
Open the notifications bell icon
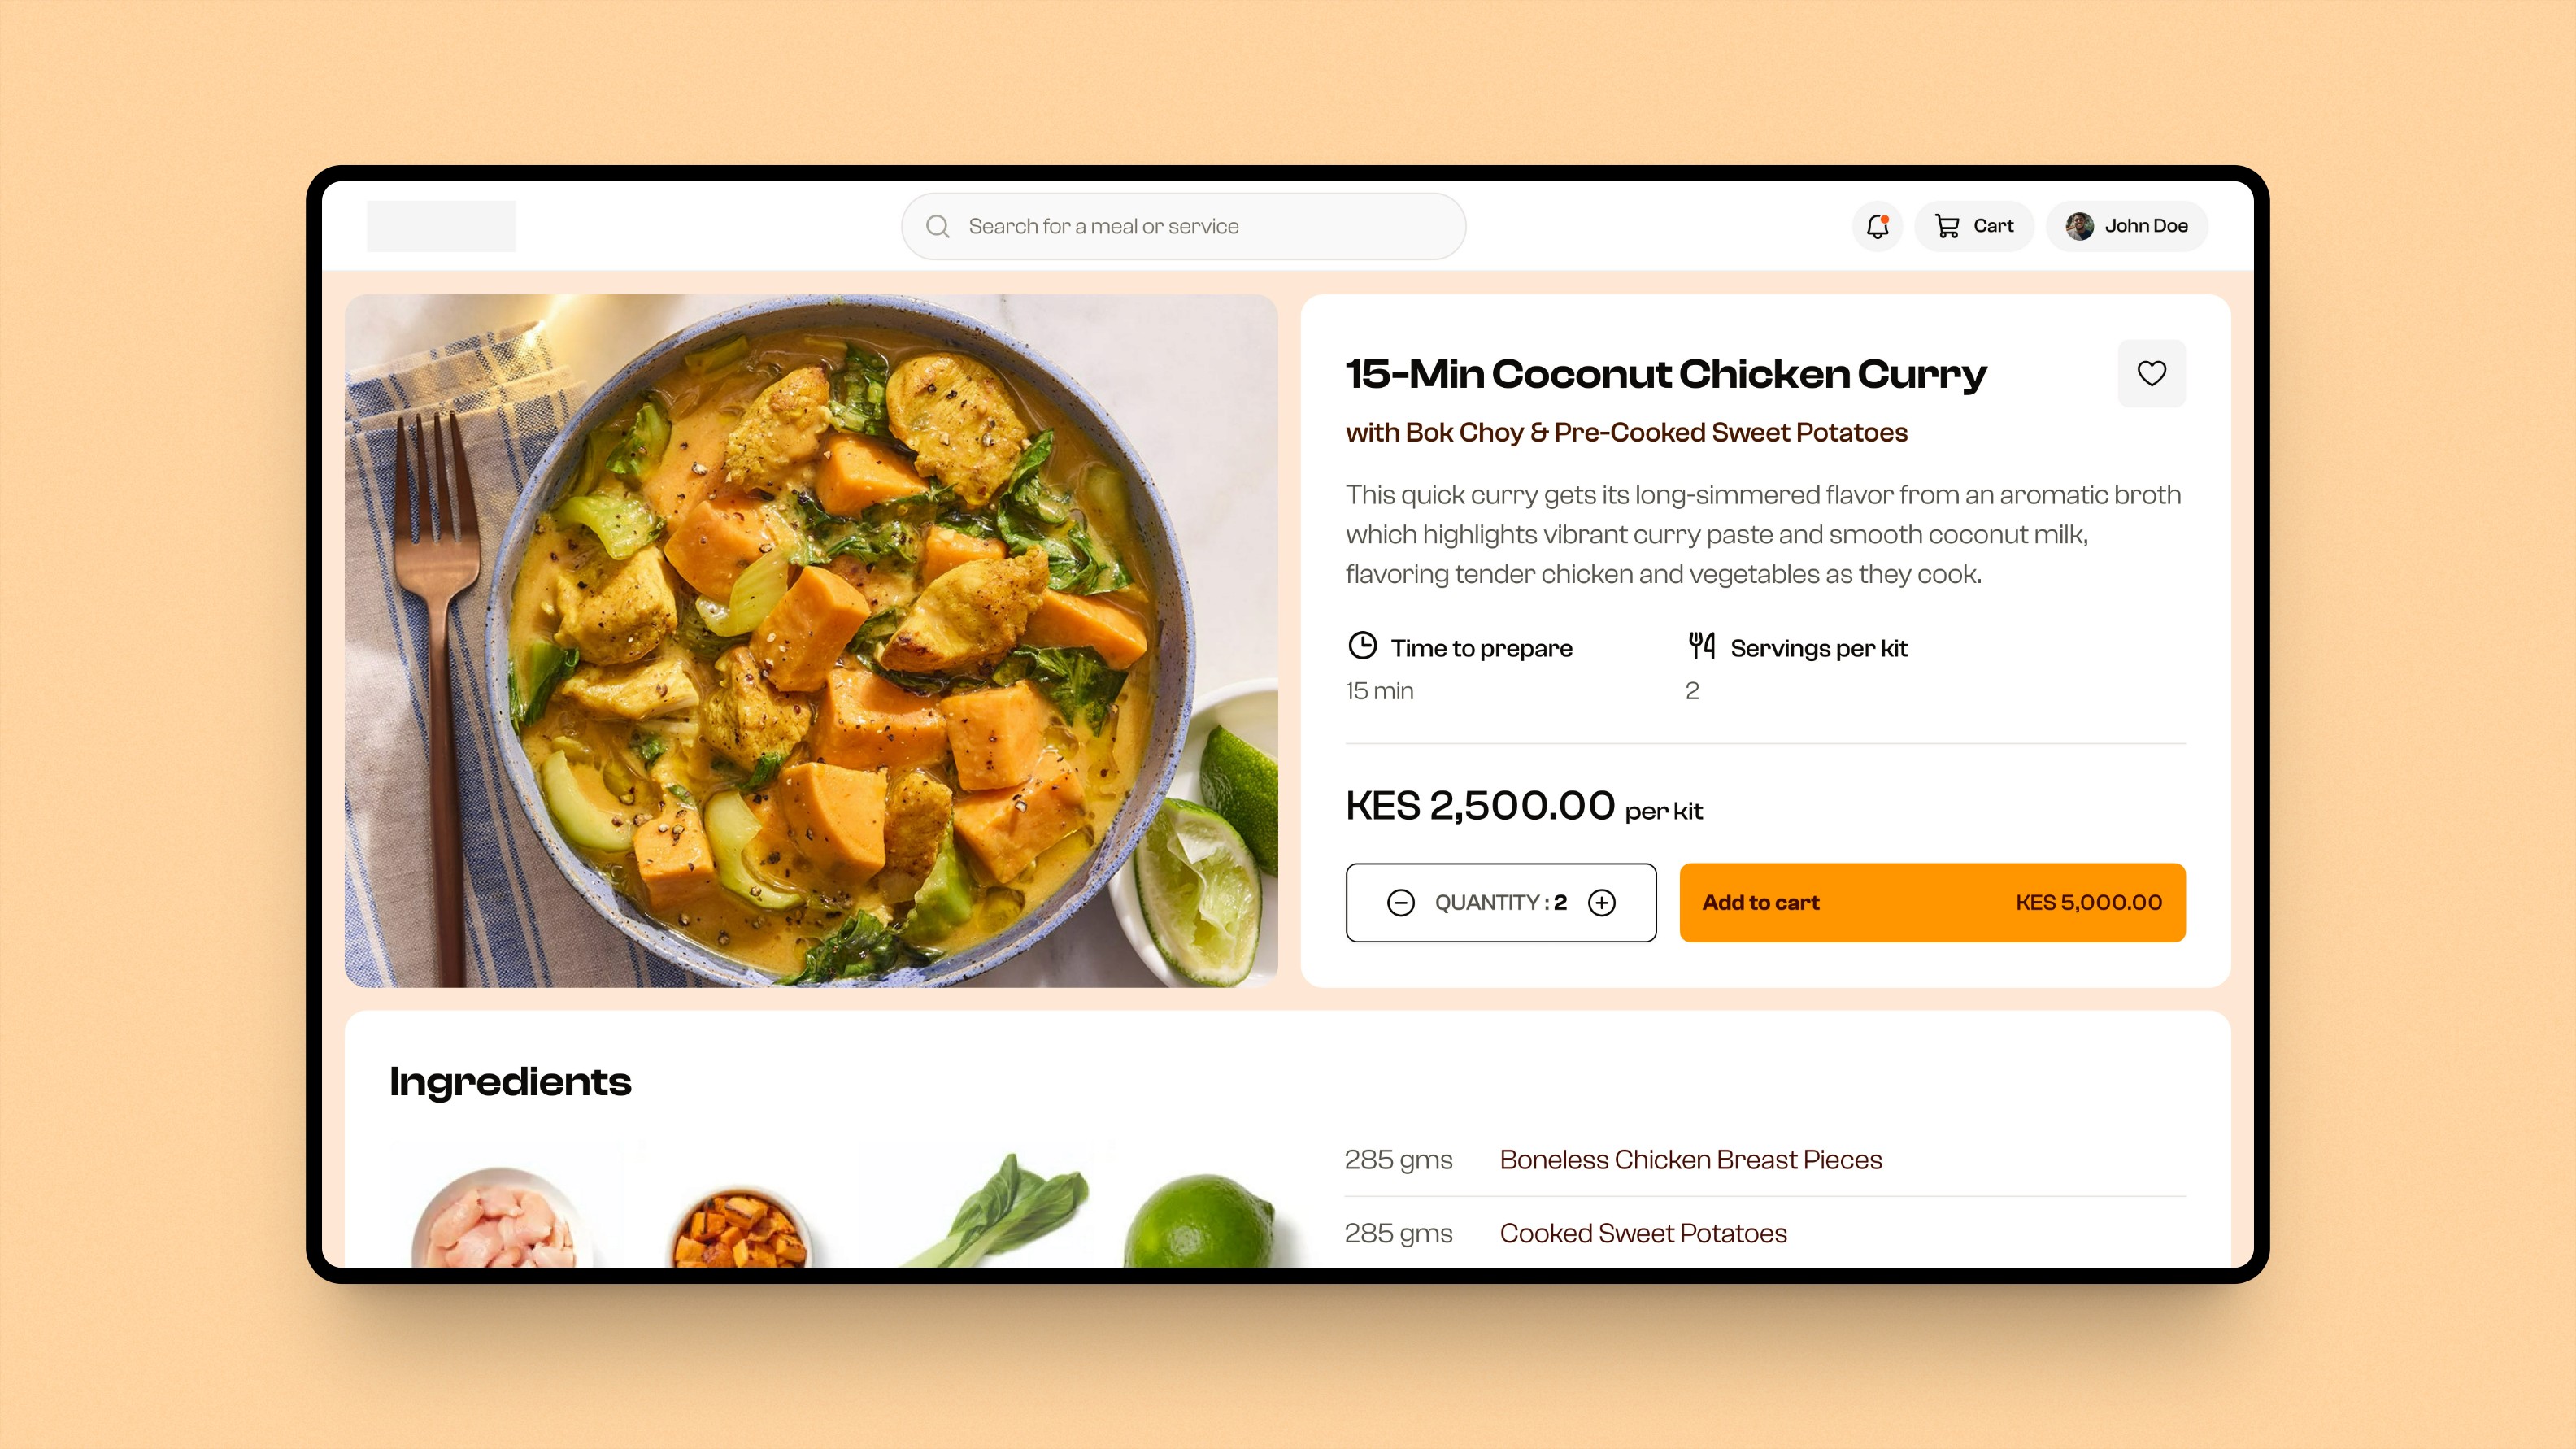[x=1877, y=226]
